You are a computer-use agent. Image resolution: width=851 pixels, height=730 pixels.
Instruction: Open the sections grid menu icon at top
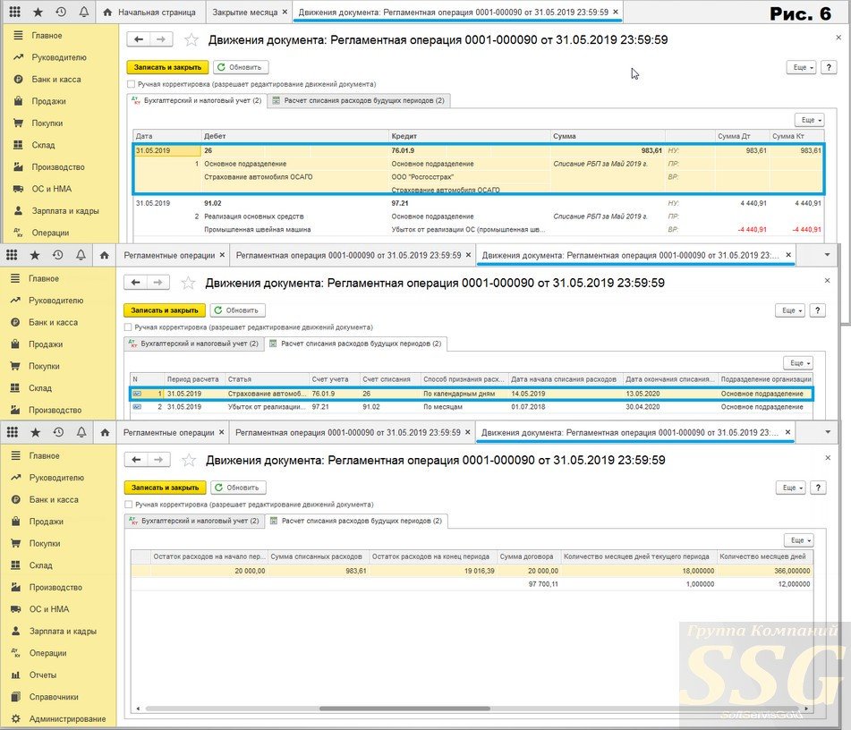point(15,12)
